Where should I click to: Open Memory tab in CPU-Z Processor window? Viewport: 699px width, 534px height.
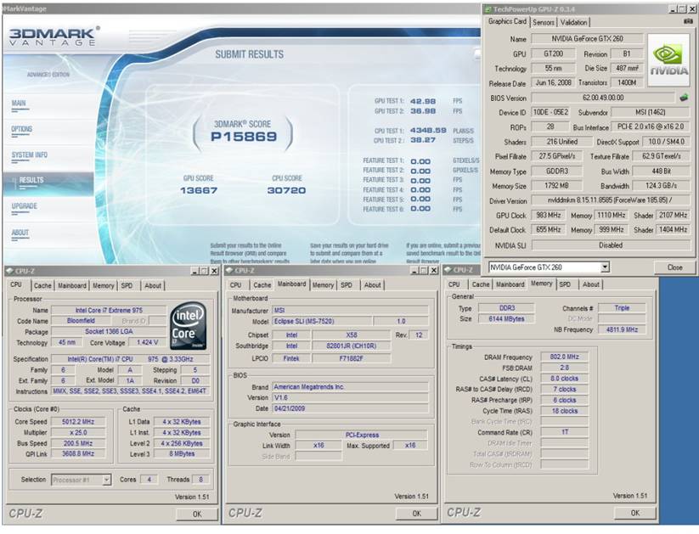[103, 286]
